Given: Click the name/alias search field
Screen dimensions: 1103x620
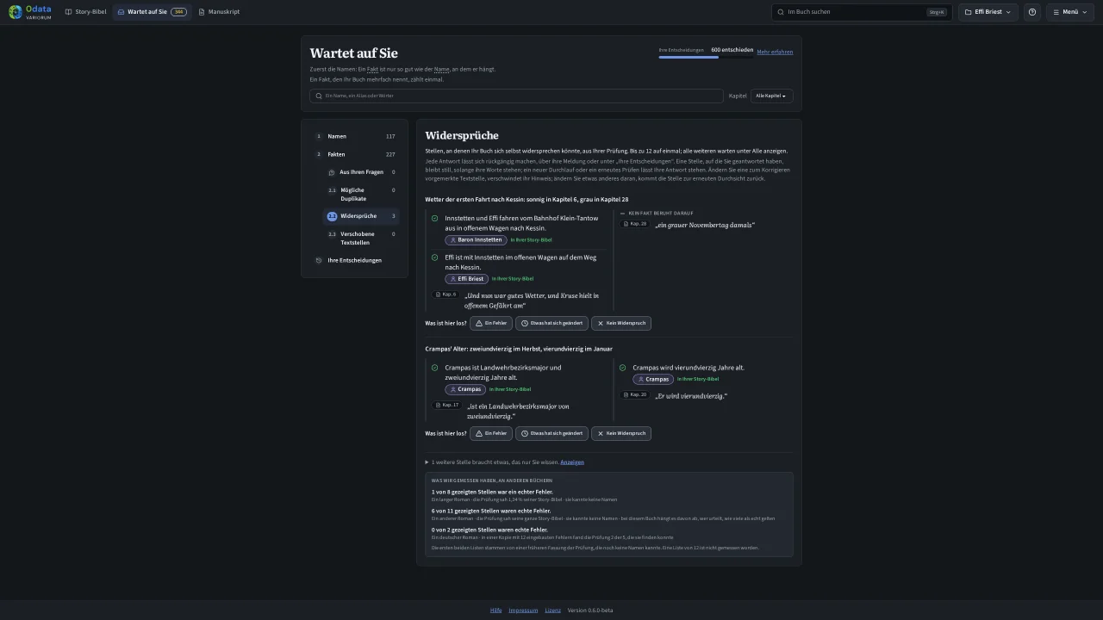Looking at the screenshot, I should pyautogui.click(x=516, y=96).
